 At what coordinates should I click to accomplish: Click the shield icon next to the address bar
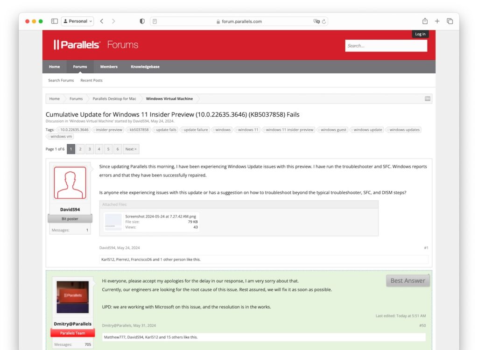[142, 21]
